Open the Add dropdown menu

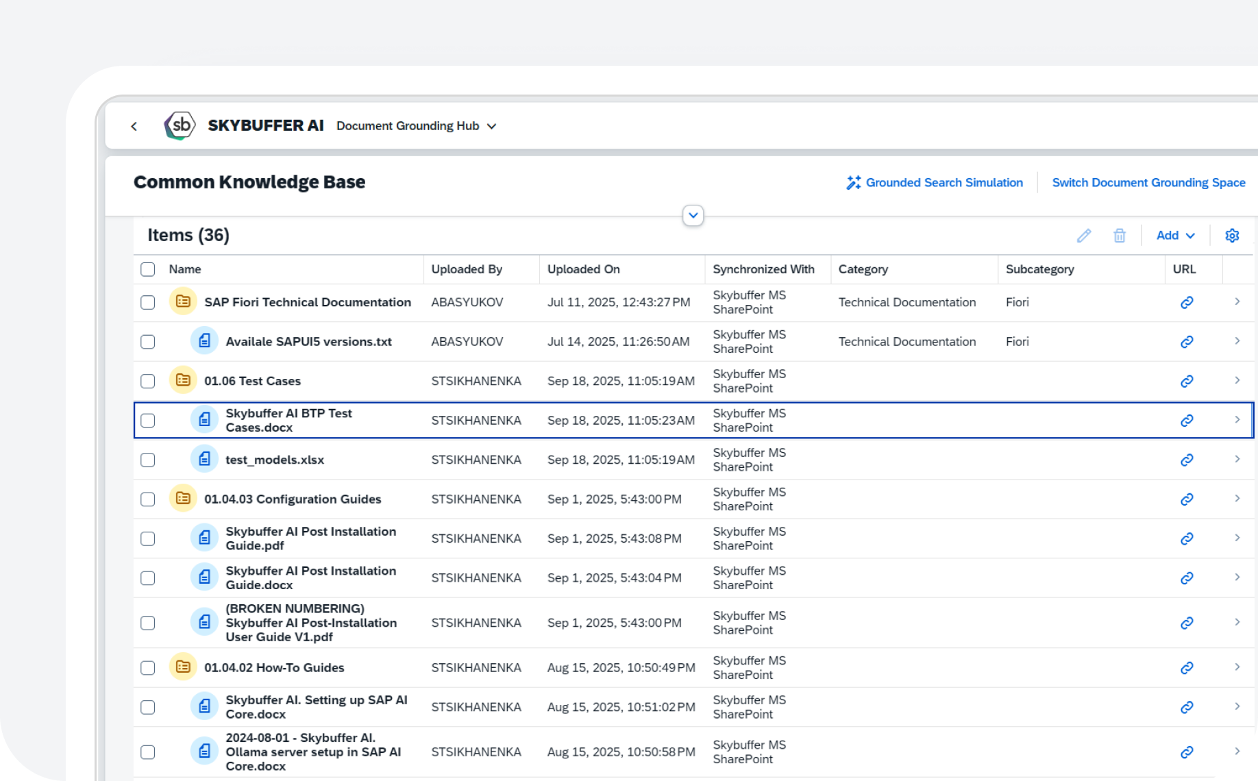[1174, 236]
